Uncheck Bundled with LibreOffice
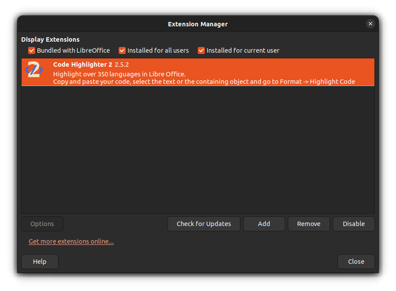The width and height of the screenshot is (396, 291). pos(32,50)
